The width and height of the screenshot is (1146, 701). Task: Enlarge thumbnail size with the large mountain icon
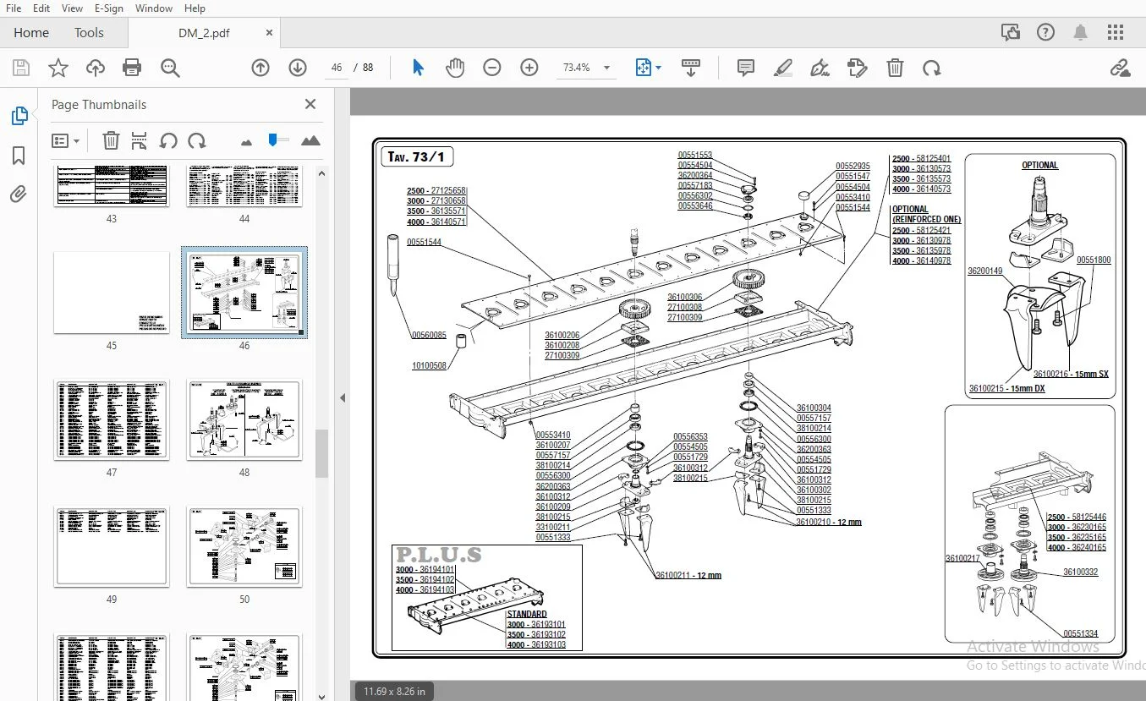310,140
